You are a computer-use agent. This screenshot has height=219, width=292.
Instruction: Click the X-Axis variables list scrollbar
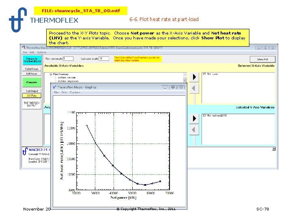(185, 77)
